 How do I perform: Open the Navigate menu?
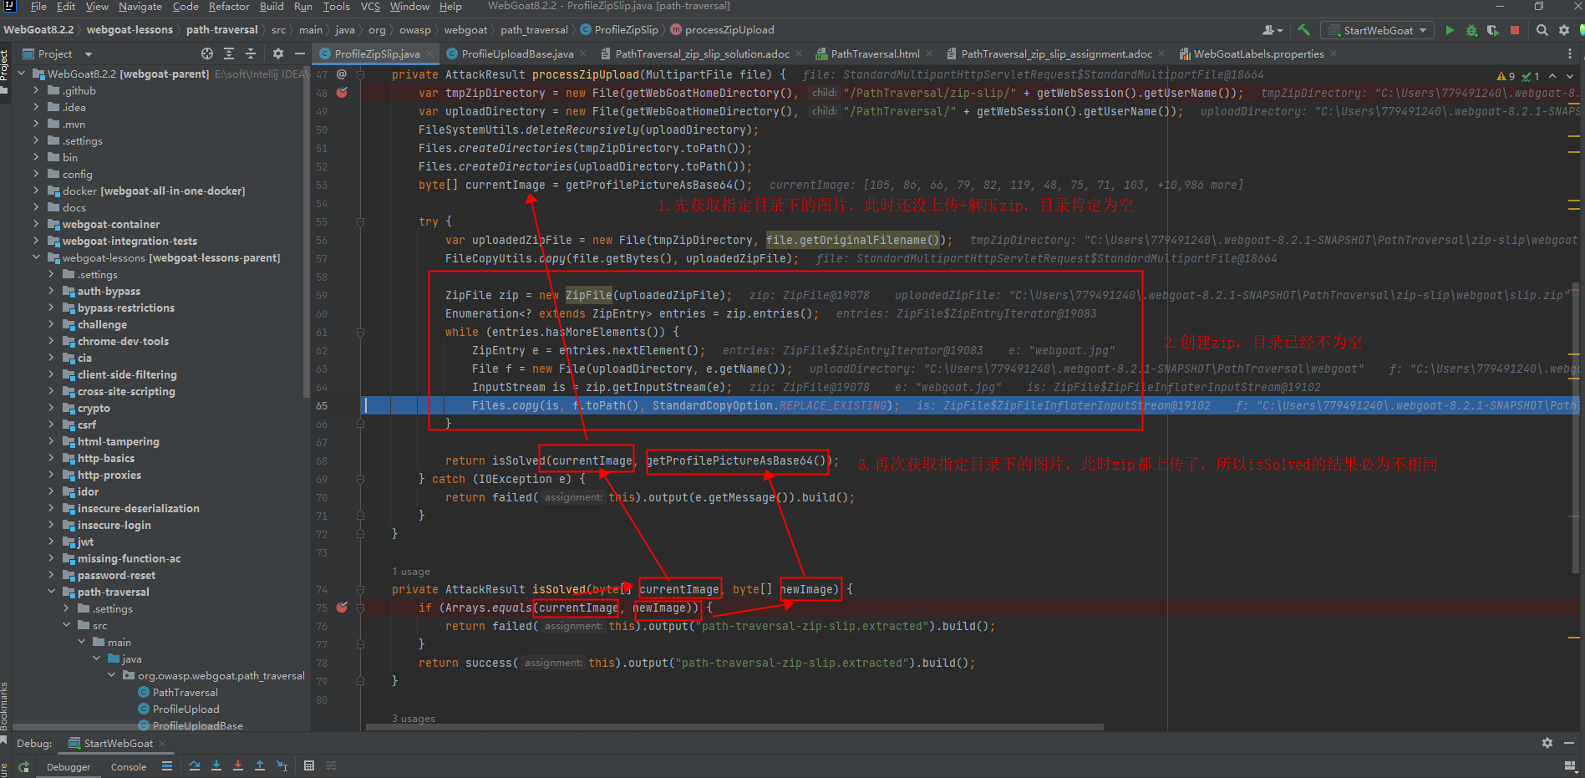tap(140, 7)
